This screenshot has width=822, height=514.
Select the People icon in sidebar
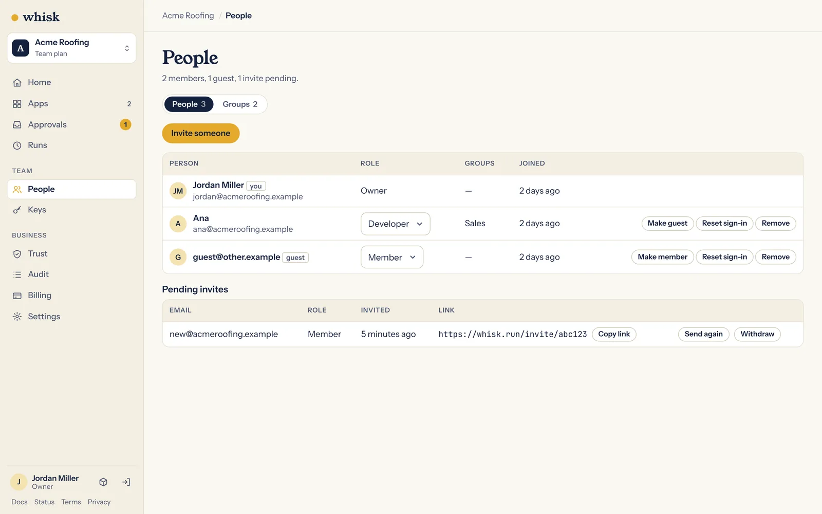tap(17, 190)
